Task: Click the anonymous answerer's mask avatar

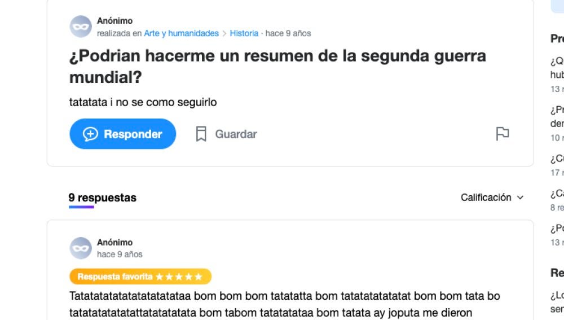Action: [x=81, y=248]
